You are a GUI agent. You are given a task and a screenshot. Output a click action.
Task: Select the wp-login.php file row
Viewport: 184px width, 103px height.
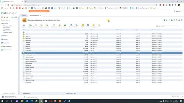pyautogui.click(x=102, y=72)
